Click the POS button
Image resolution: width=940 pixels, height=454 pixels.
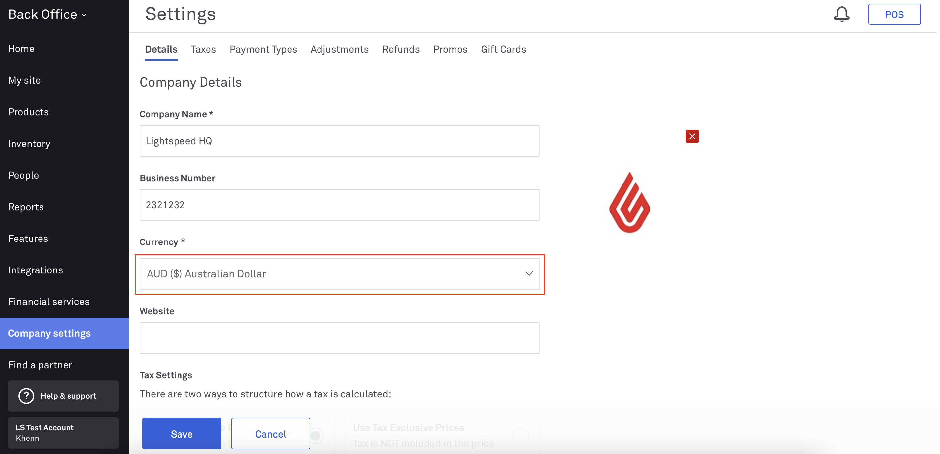[x=894, y=14]
